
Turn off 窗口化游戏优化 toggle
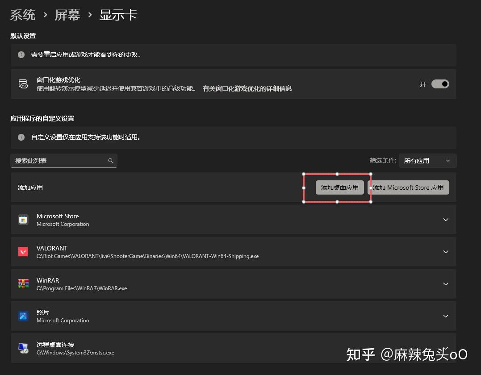[x=440, y=84]
